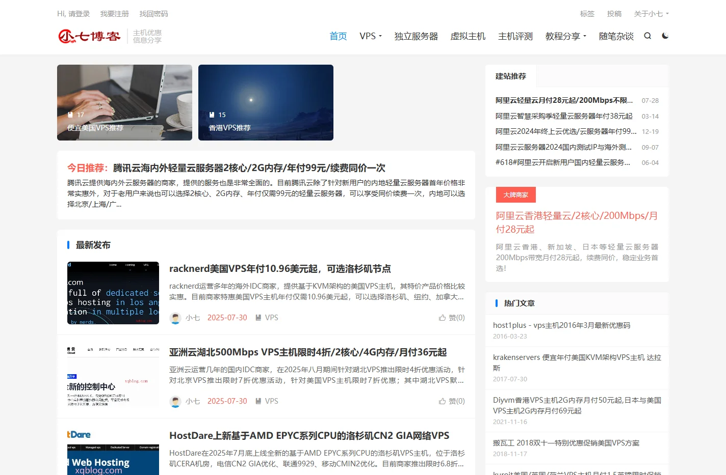Open 阿里云智慧采购季 sidebar link
Screen dimensions: 726x475
coord(564,116)
